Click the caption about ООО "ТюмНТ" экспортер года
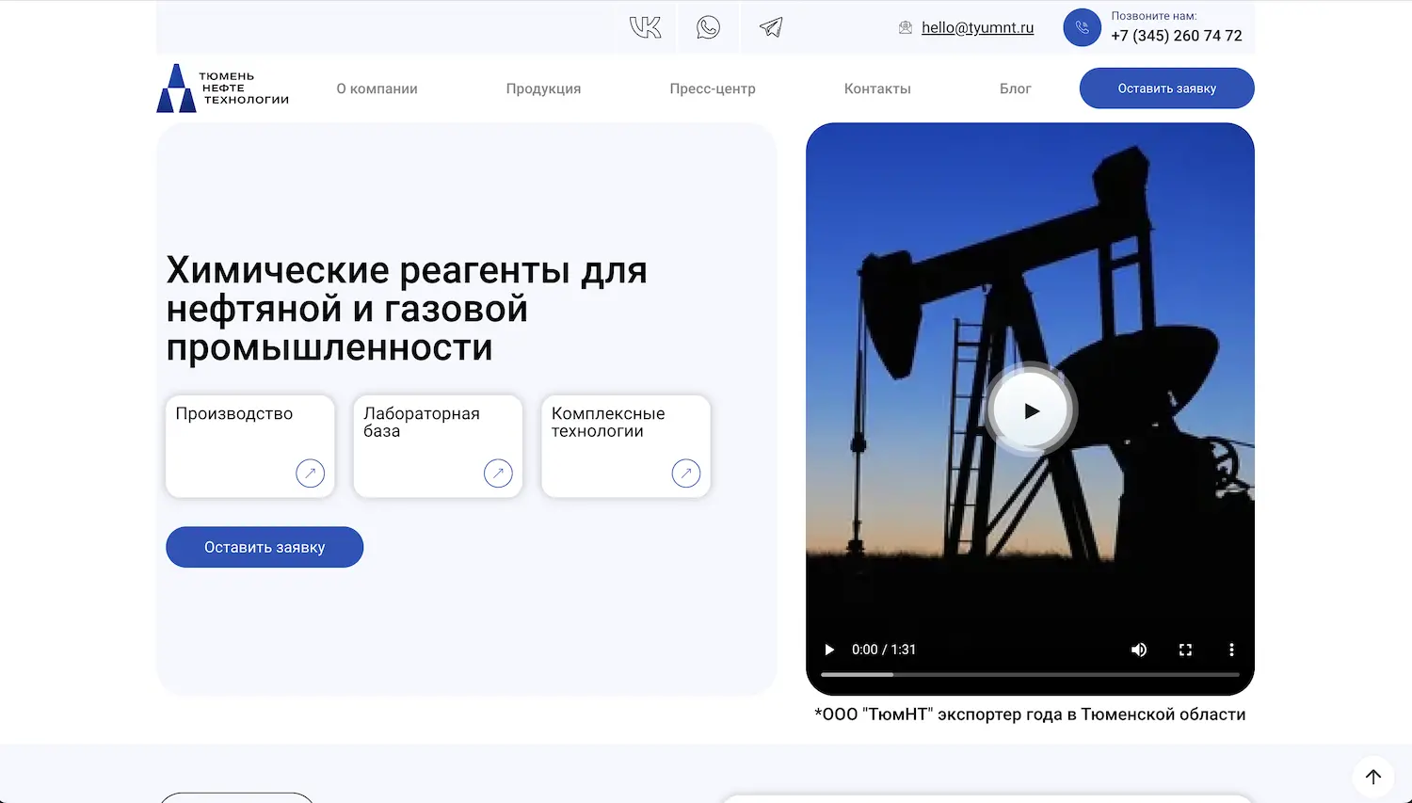This screenshot has width=1412, height=803. (x=1030, y=715)
